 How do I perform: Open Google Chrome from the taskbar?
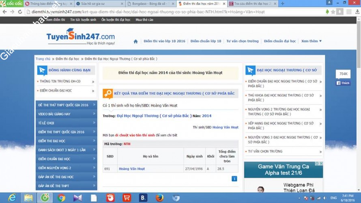[62, 198]
